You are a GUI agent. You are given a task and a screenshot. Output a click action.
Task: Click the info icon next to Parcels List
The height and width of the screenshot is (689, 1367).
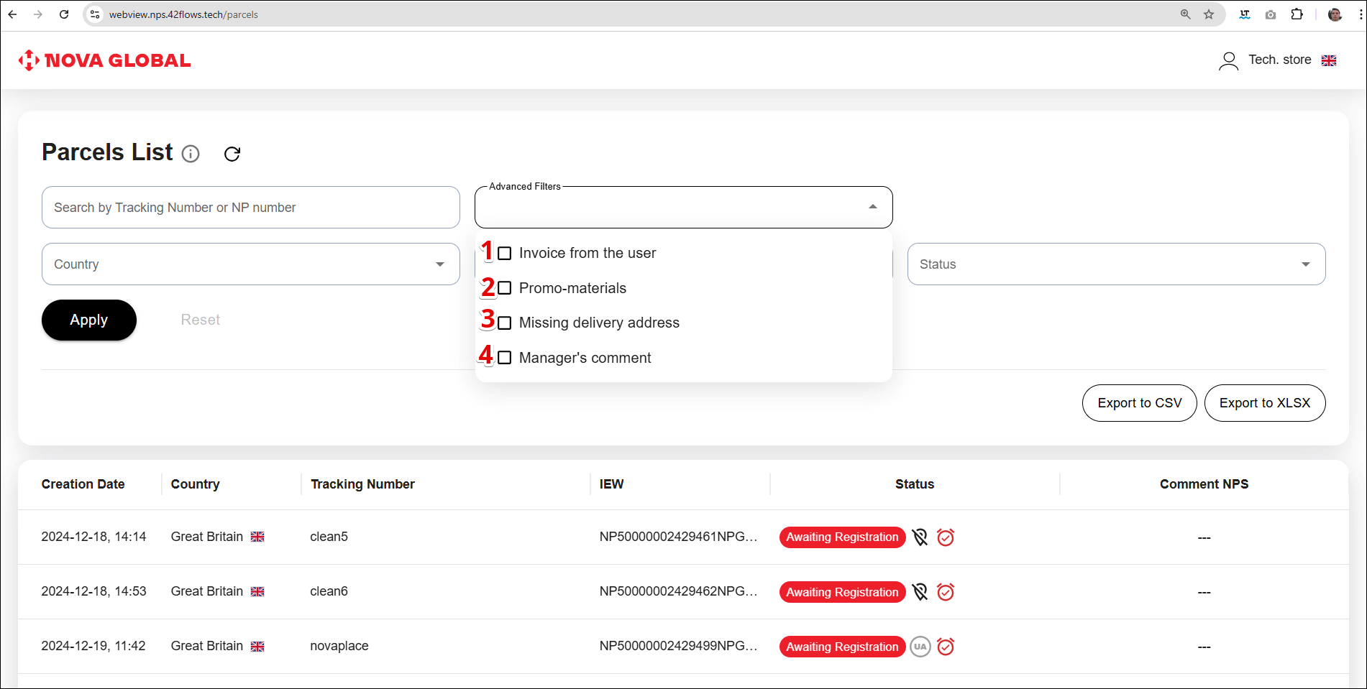(191, 154)
